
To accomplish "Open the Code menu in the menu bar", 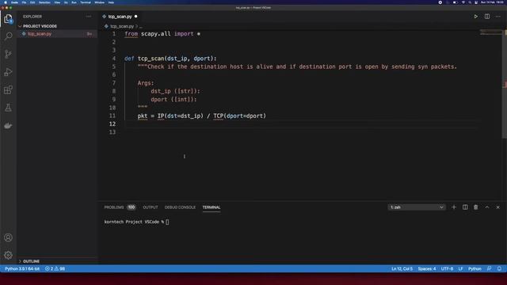I will click(x=14, y=2).
